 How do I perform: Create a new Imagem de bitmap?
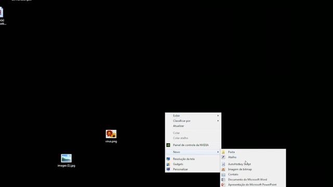click(x=253, y=169)
